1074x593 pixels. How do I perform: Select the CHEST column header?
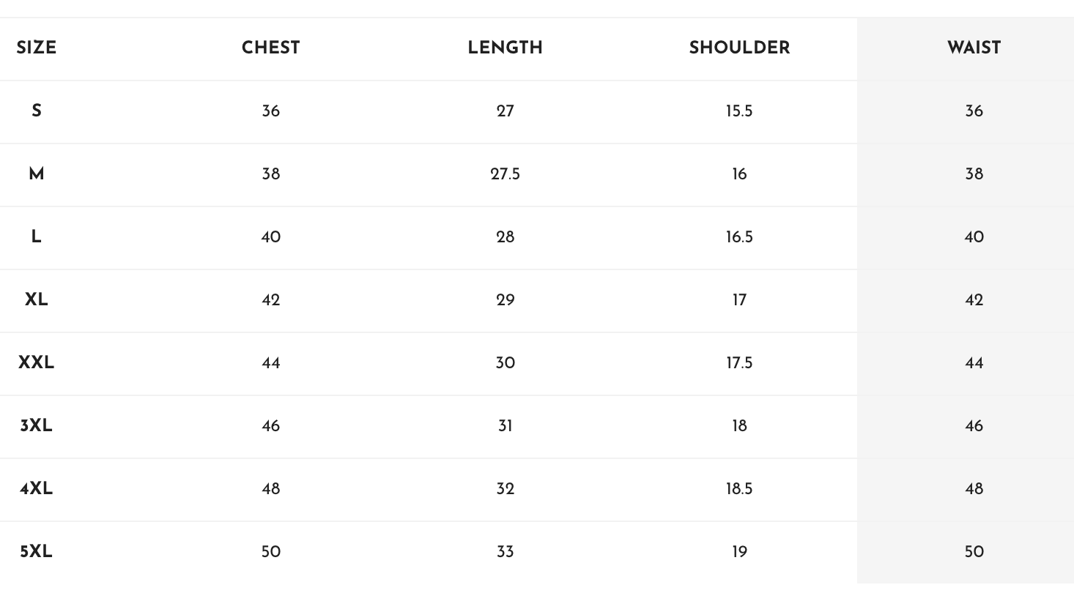click(270, 48)
